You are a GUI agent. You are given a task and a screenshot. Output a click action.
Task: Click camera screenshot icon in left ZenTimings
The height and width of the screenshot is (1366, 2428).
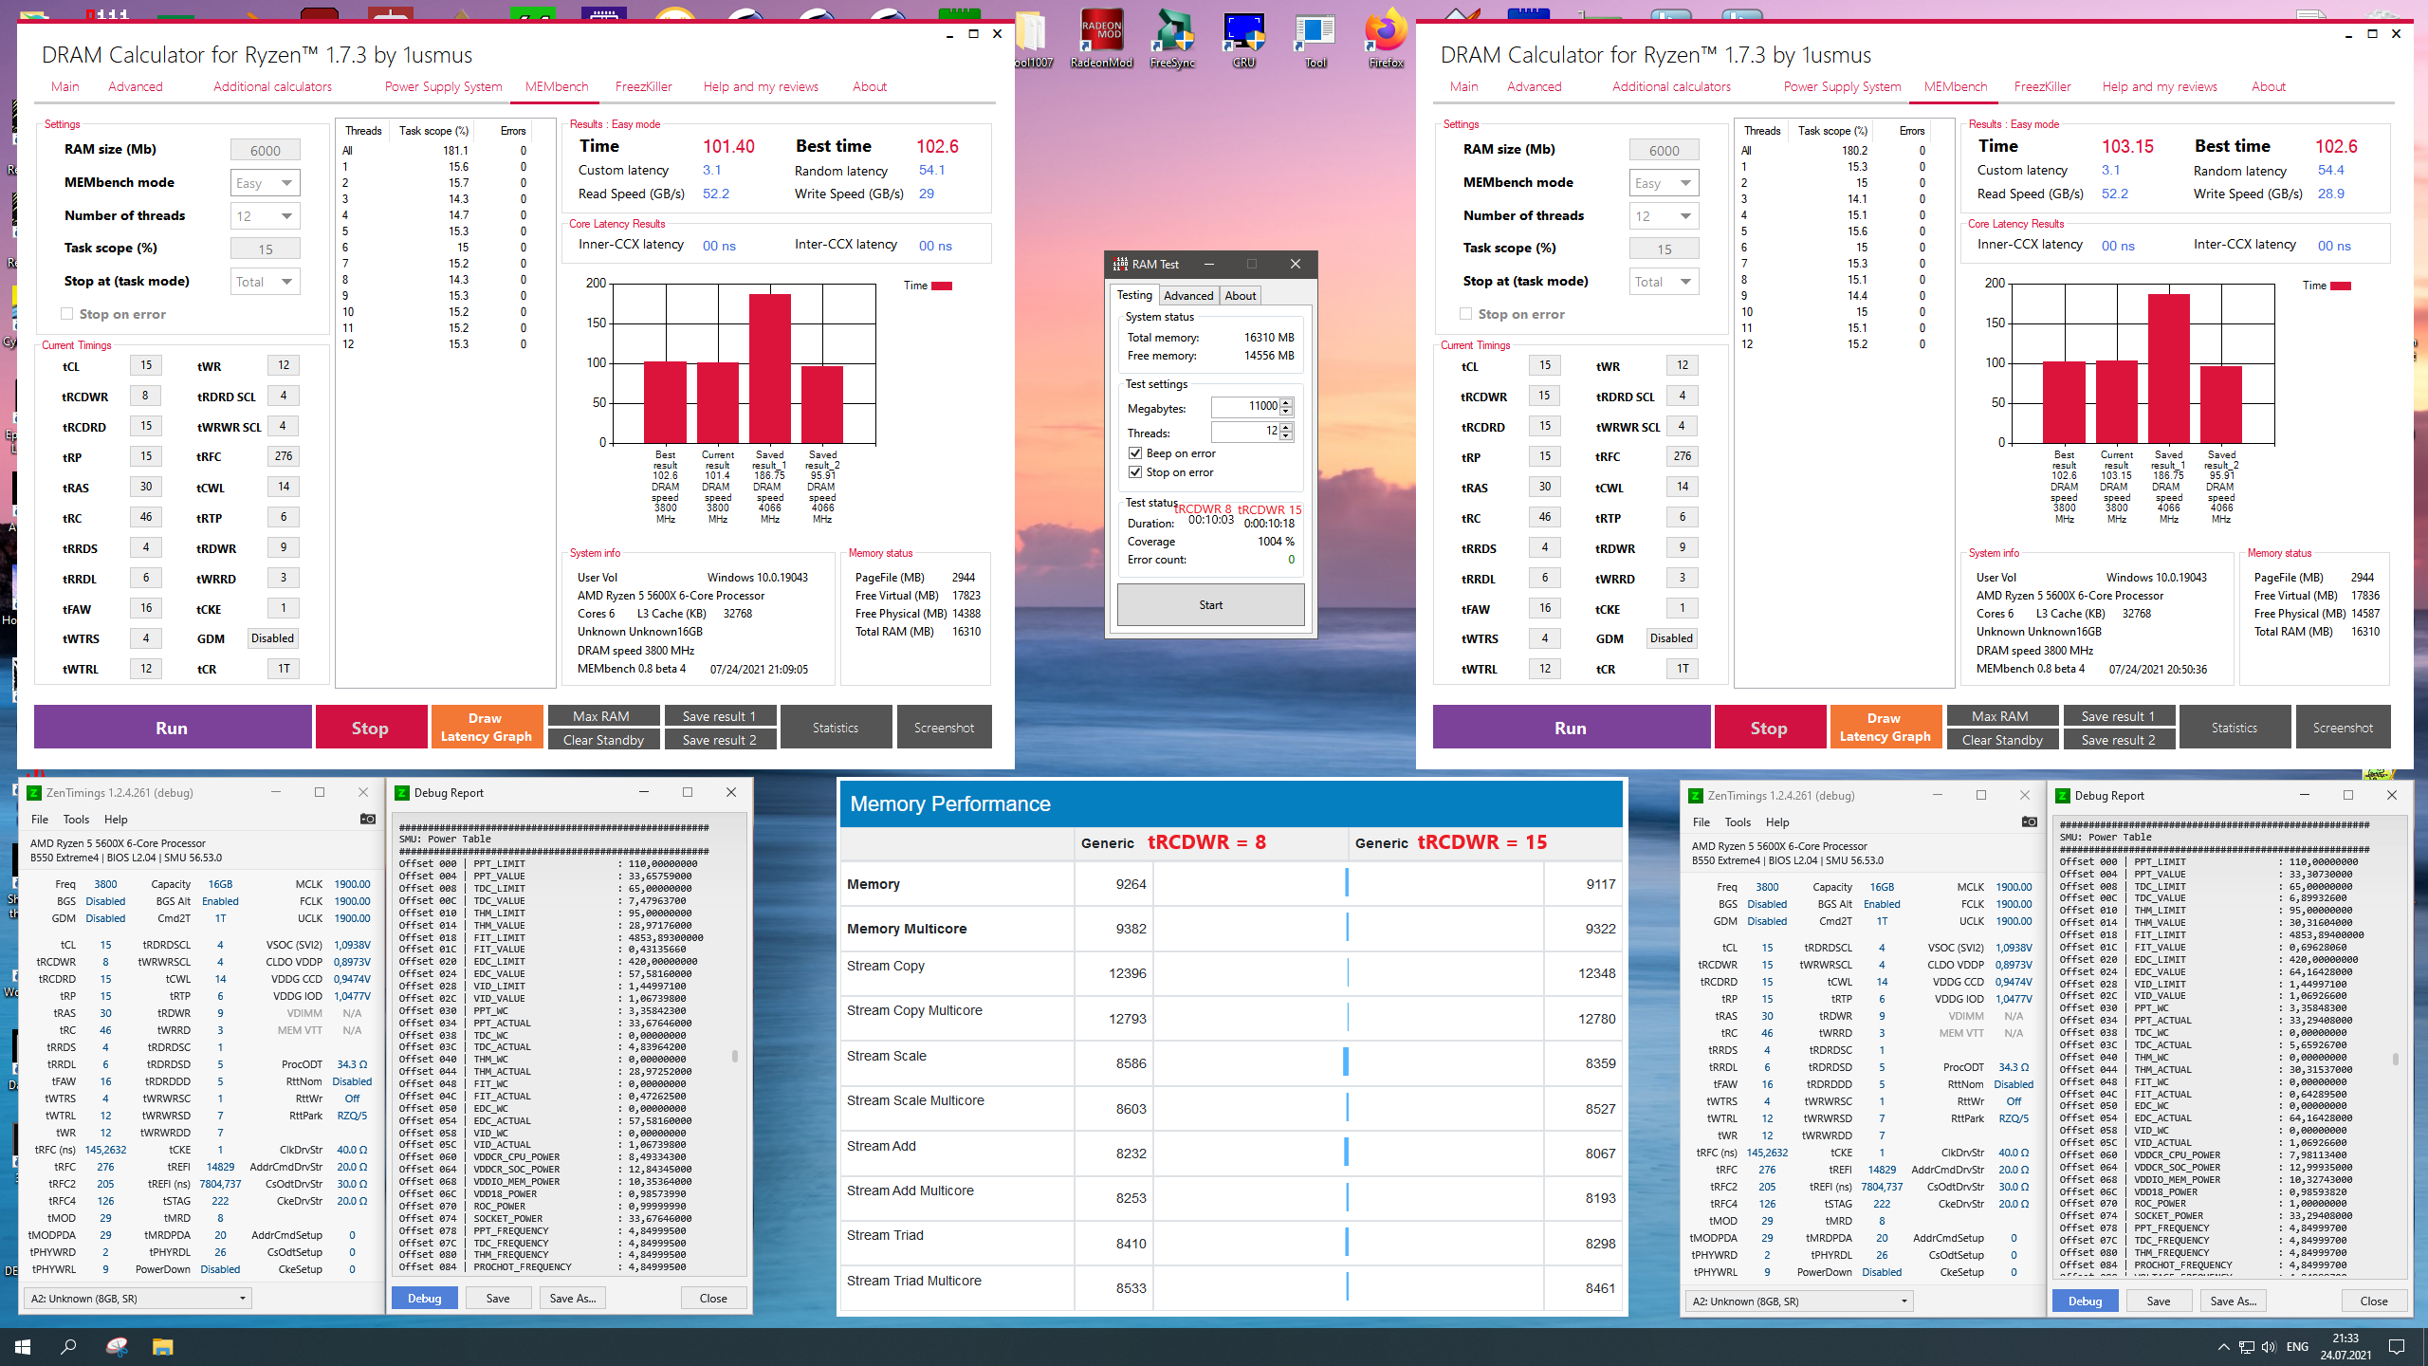coord(368,819)
